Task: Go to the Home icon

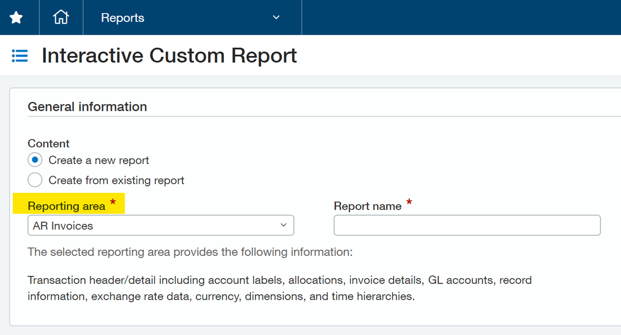Action: (61, 17)
